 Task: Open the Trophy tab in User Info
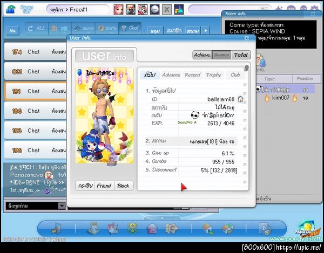(x=214, y=75)
